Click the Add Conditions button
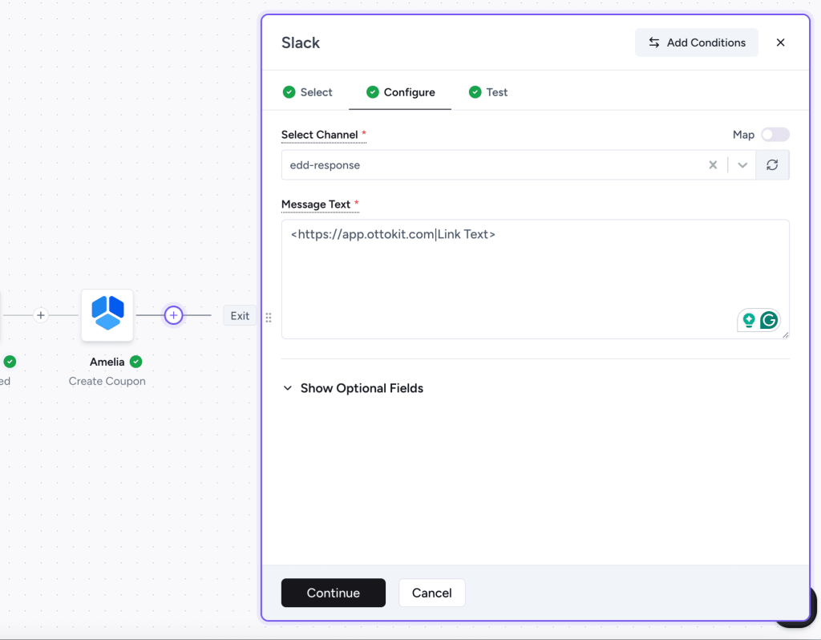This screenshot has width=821, height=640. point(696,43)
